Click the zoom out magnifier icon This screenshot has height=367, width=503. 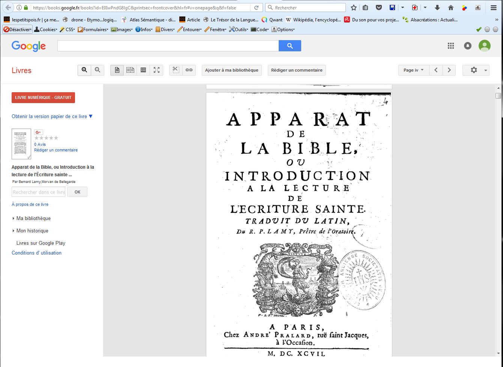[x=98, y=70]
